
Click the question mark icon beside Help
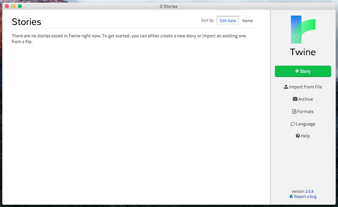[298, 136]
